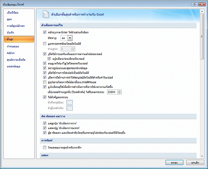Image resolution: width=208 pixels, height=169 pixels.
Task: Toggle allow editing directly in cells
Action: (x=45, y=63)
